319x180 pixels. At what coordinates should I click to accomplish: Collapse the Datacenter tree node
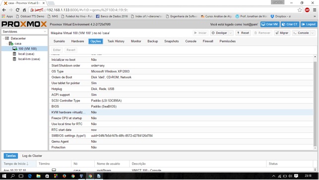(x=3, y=38)
